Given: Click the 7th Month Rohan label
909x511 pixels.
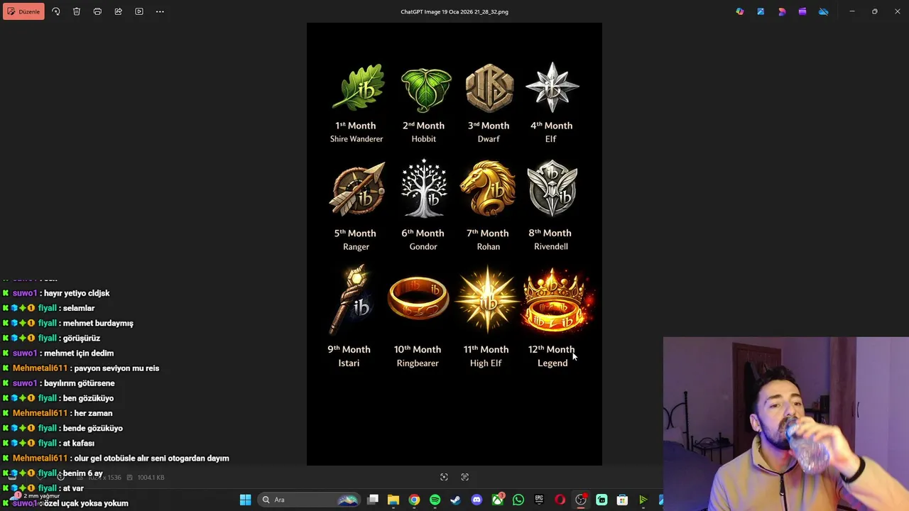Looking at the screenshot, I should [488, 239].
